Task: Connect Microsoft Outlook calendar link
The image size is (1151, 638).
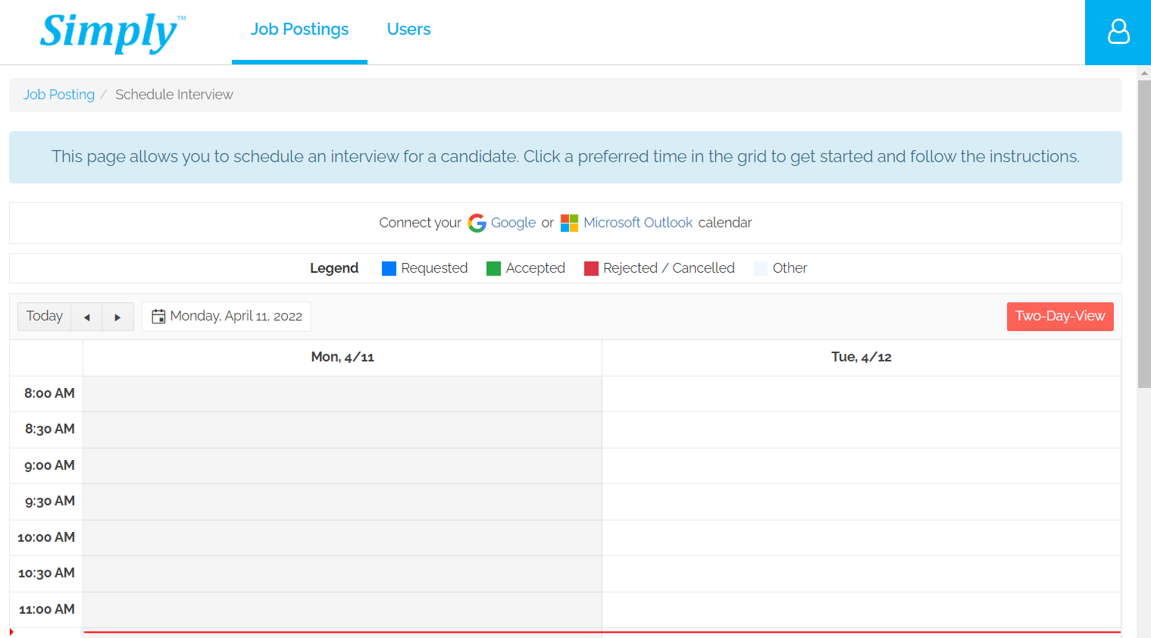Action: [x=638, y=223]
